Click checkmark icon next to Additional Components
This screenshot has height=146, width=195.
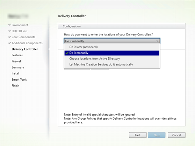click(9, 43)
